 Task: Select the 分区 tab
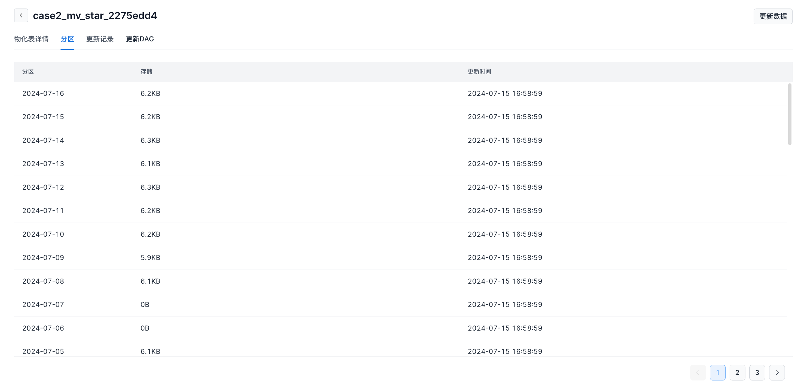tap(67, 39)
